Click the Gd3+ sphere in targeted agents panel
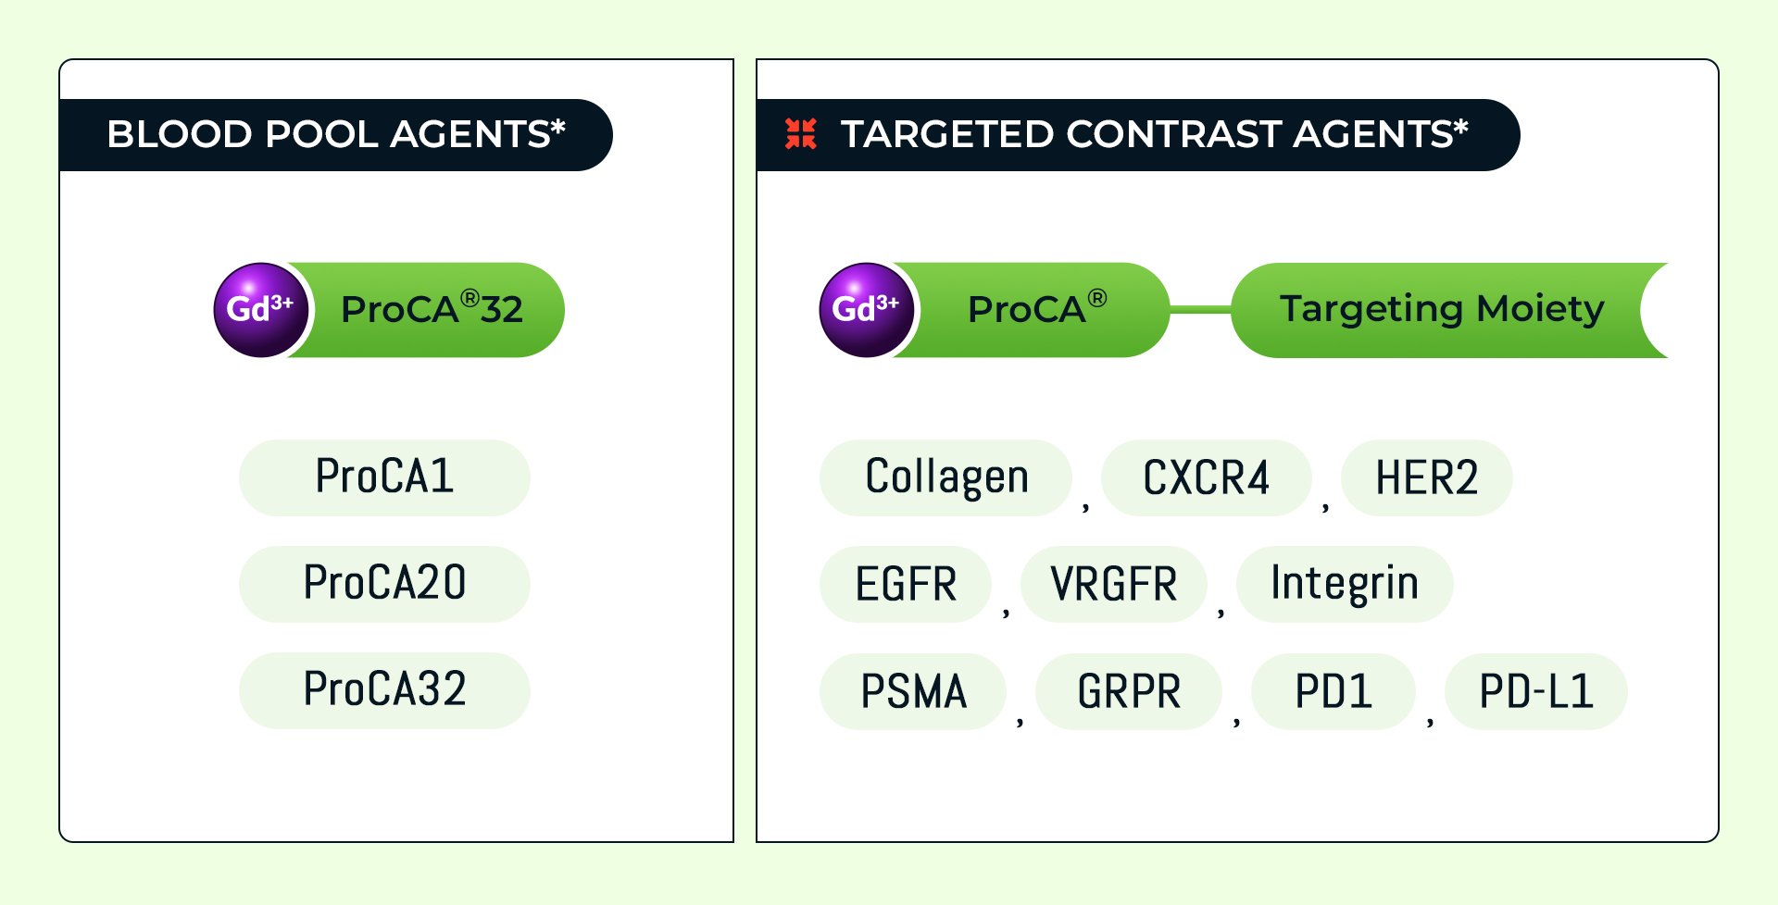Image resolution: width=1778 pixels, height=905 pixels. coord(866,310)
